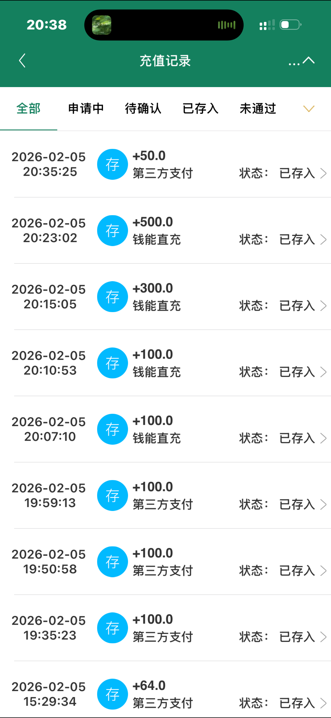The height and width of the screenshot is (718, 331).
Task: Tap the now-playing album thumbnail in status bar
Action: [x=102, y=25]
